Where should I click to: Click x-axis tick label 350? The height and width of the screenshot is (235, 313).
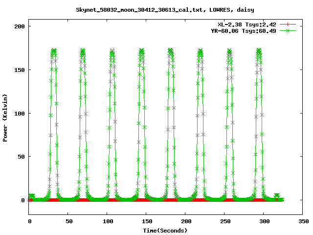click(x=303, y=221)
